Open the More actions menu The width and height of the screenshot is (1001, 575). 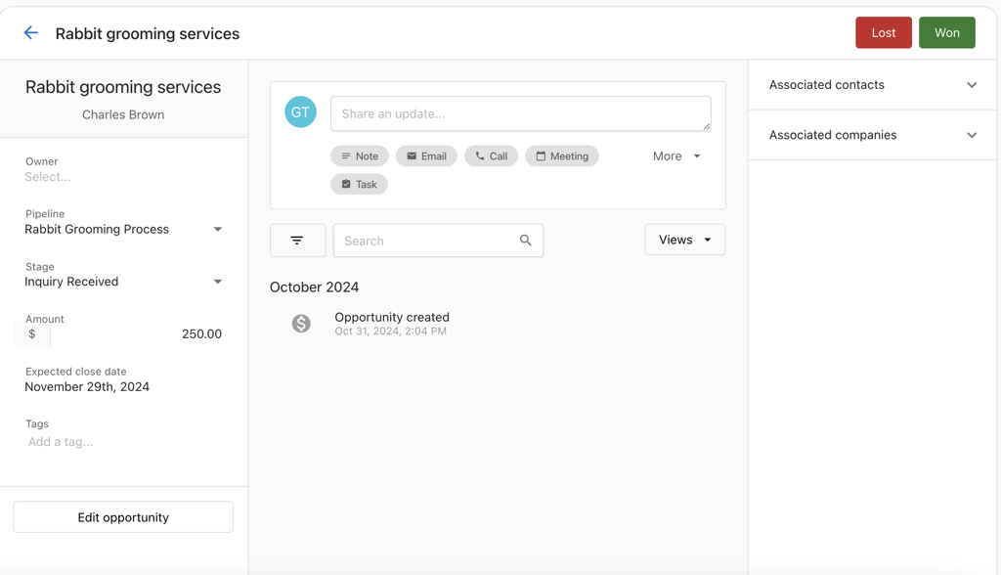pyautogui.click(x=676, y=155)
